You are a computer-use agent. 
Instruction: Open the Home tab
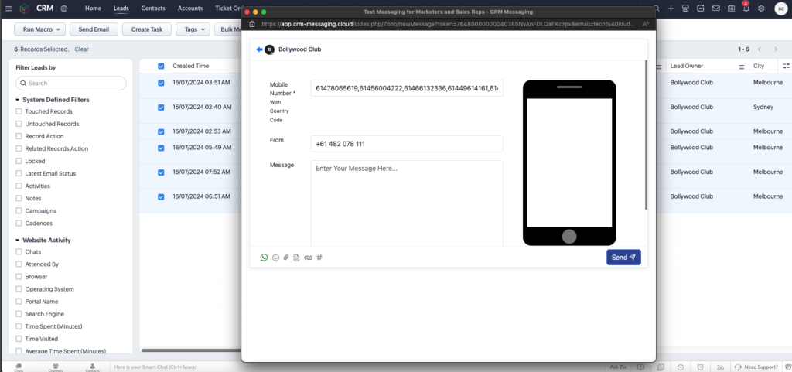pos(93,9)
